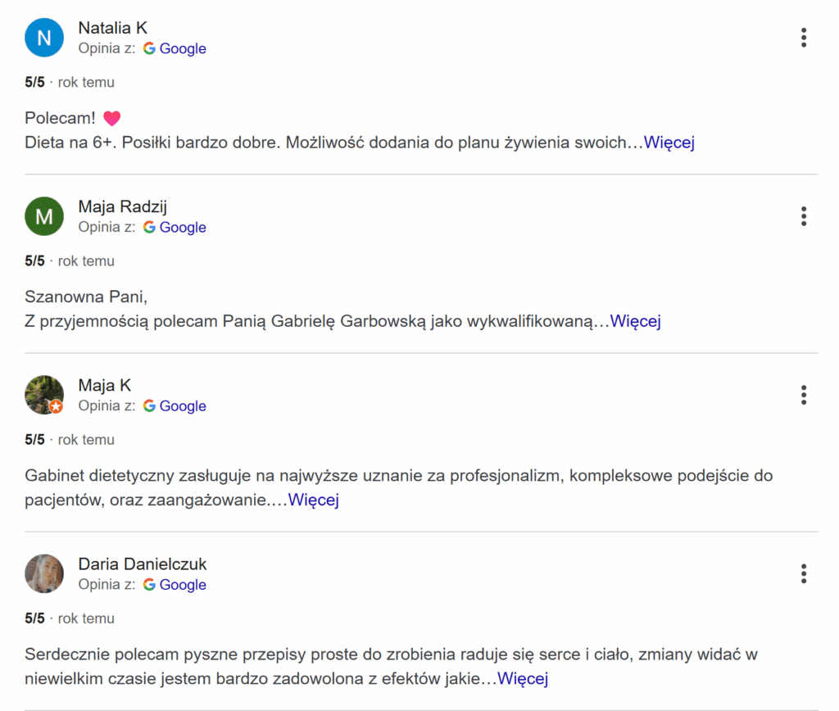
Task: Open three-dot menu for Maja K review
Action: click(804, 395)
